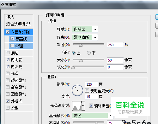This screenshot has width=158, height=124.
Task: Enable the 光泽 checkbox
Action: click(x=8, y=73)
